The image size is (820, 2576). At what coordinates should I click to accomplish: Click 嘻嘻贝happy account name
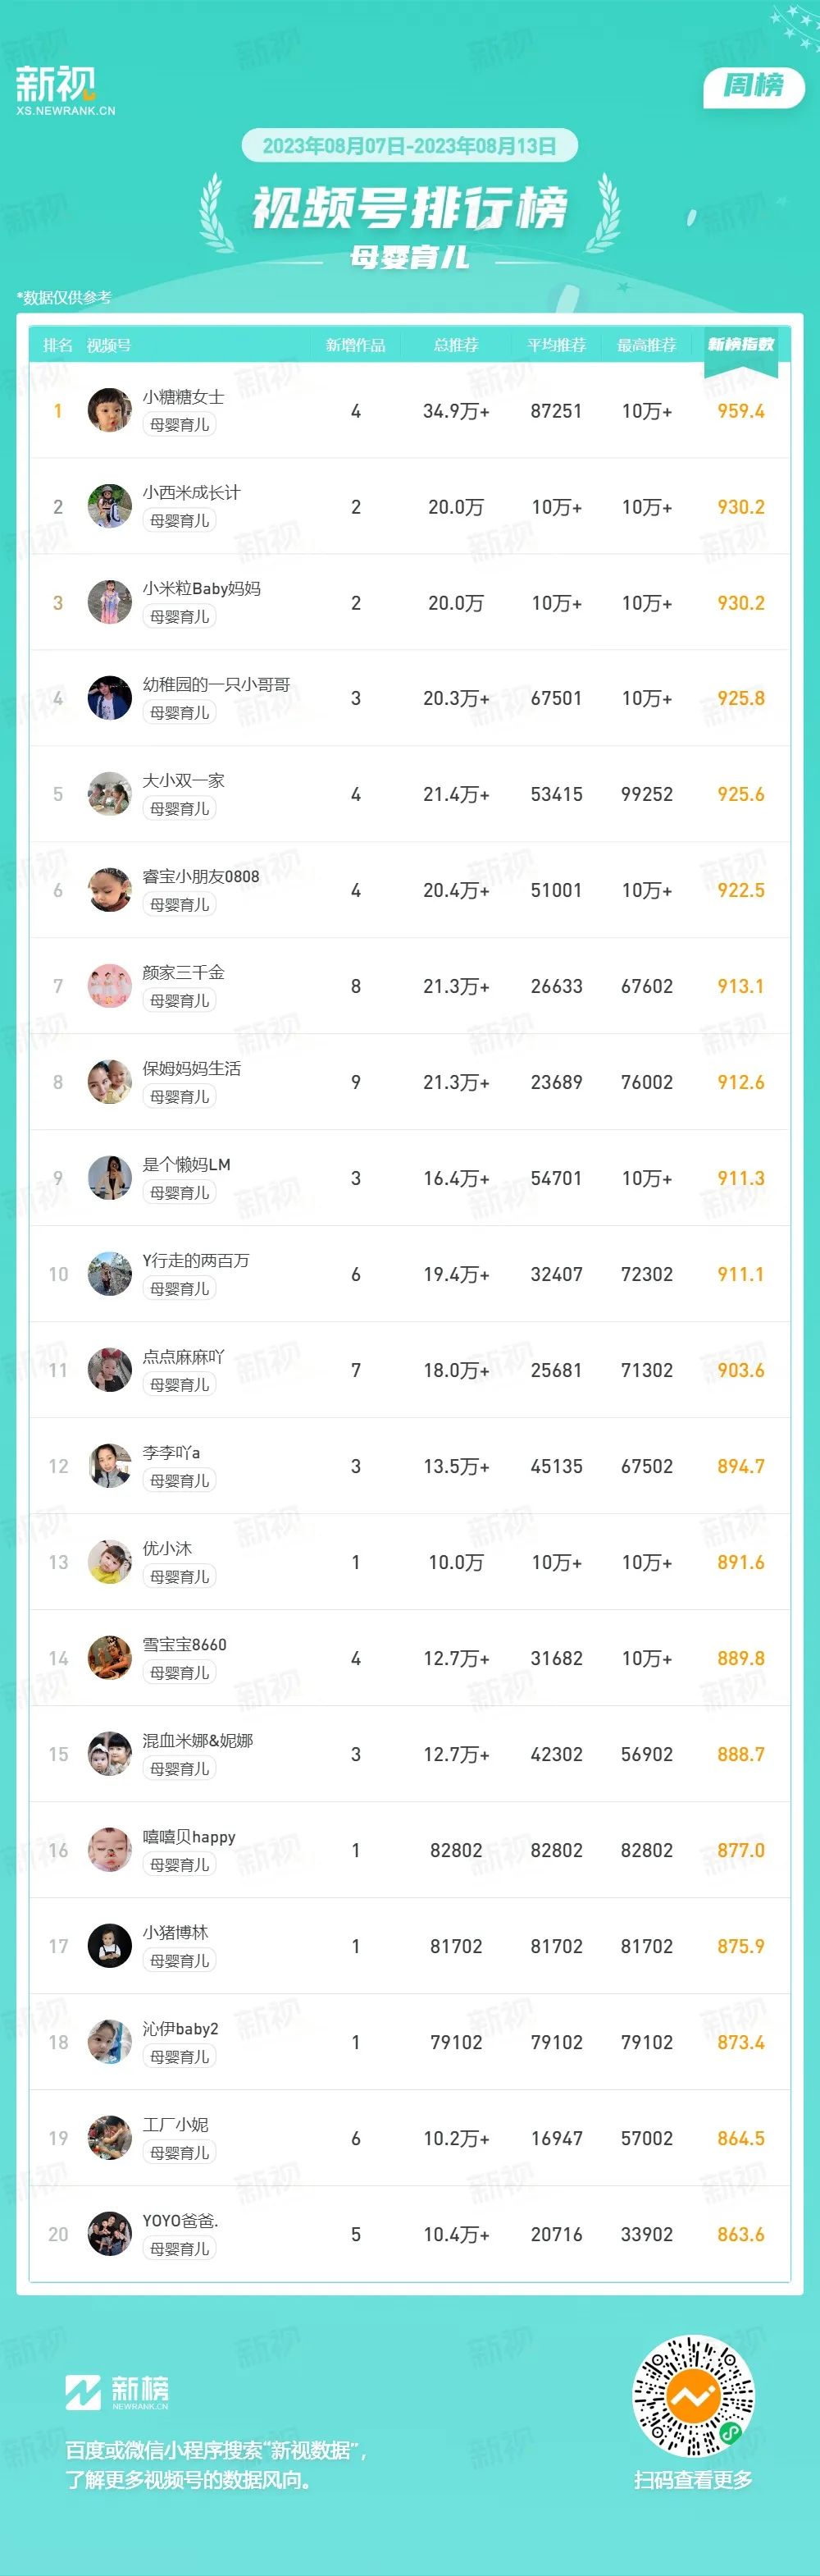pyautogui.click(x=189, y=1836)
